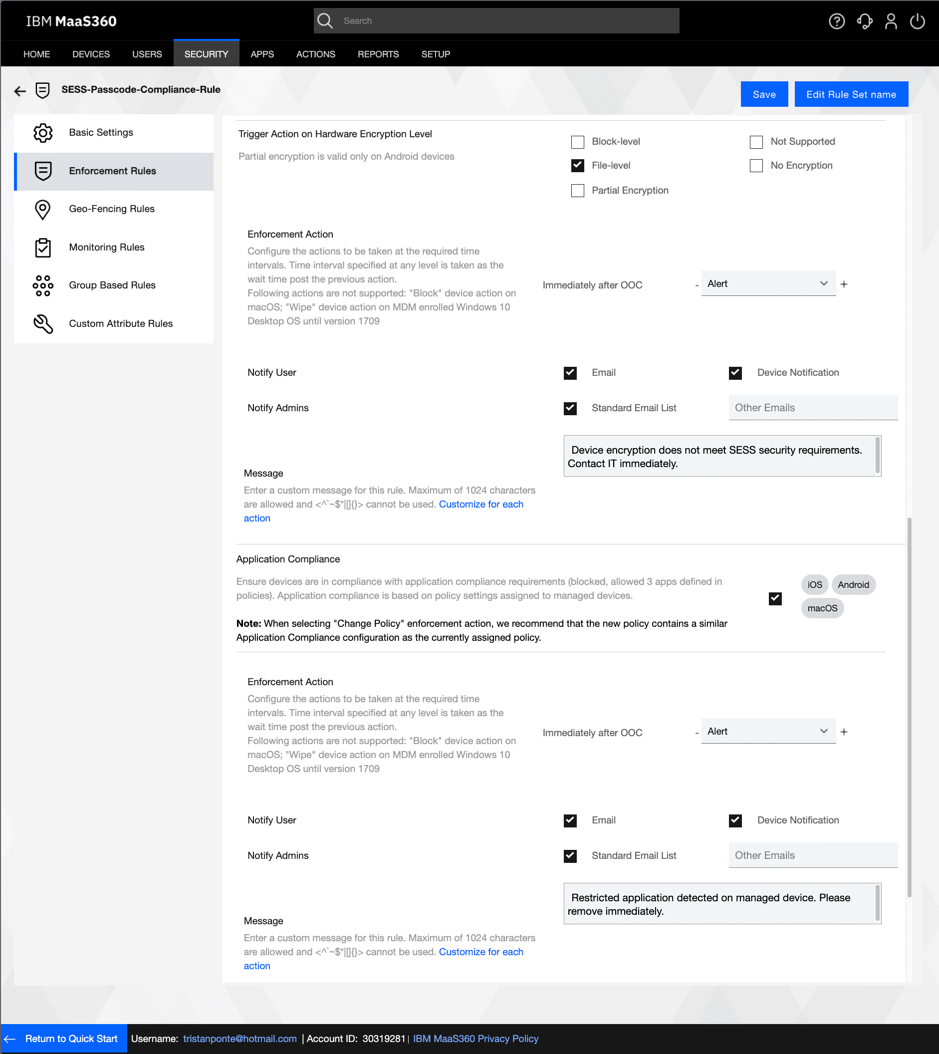Enable the Block-level checkbox
Screen dimensions: 939x1054
click(x=577, y=142)
